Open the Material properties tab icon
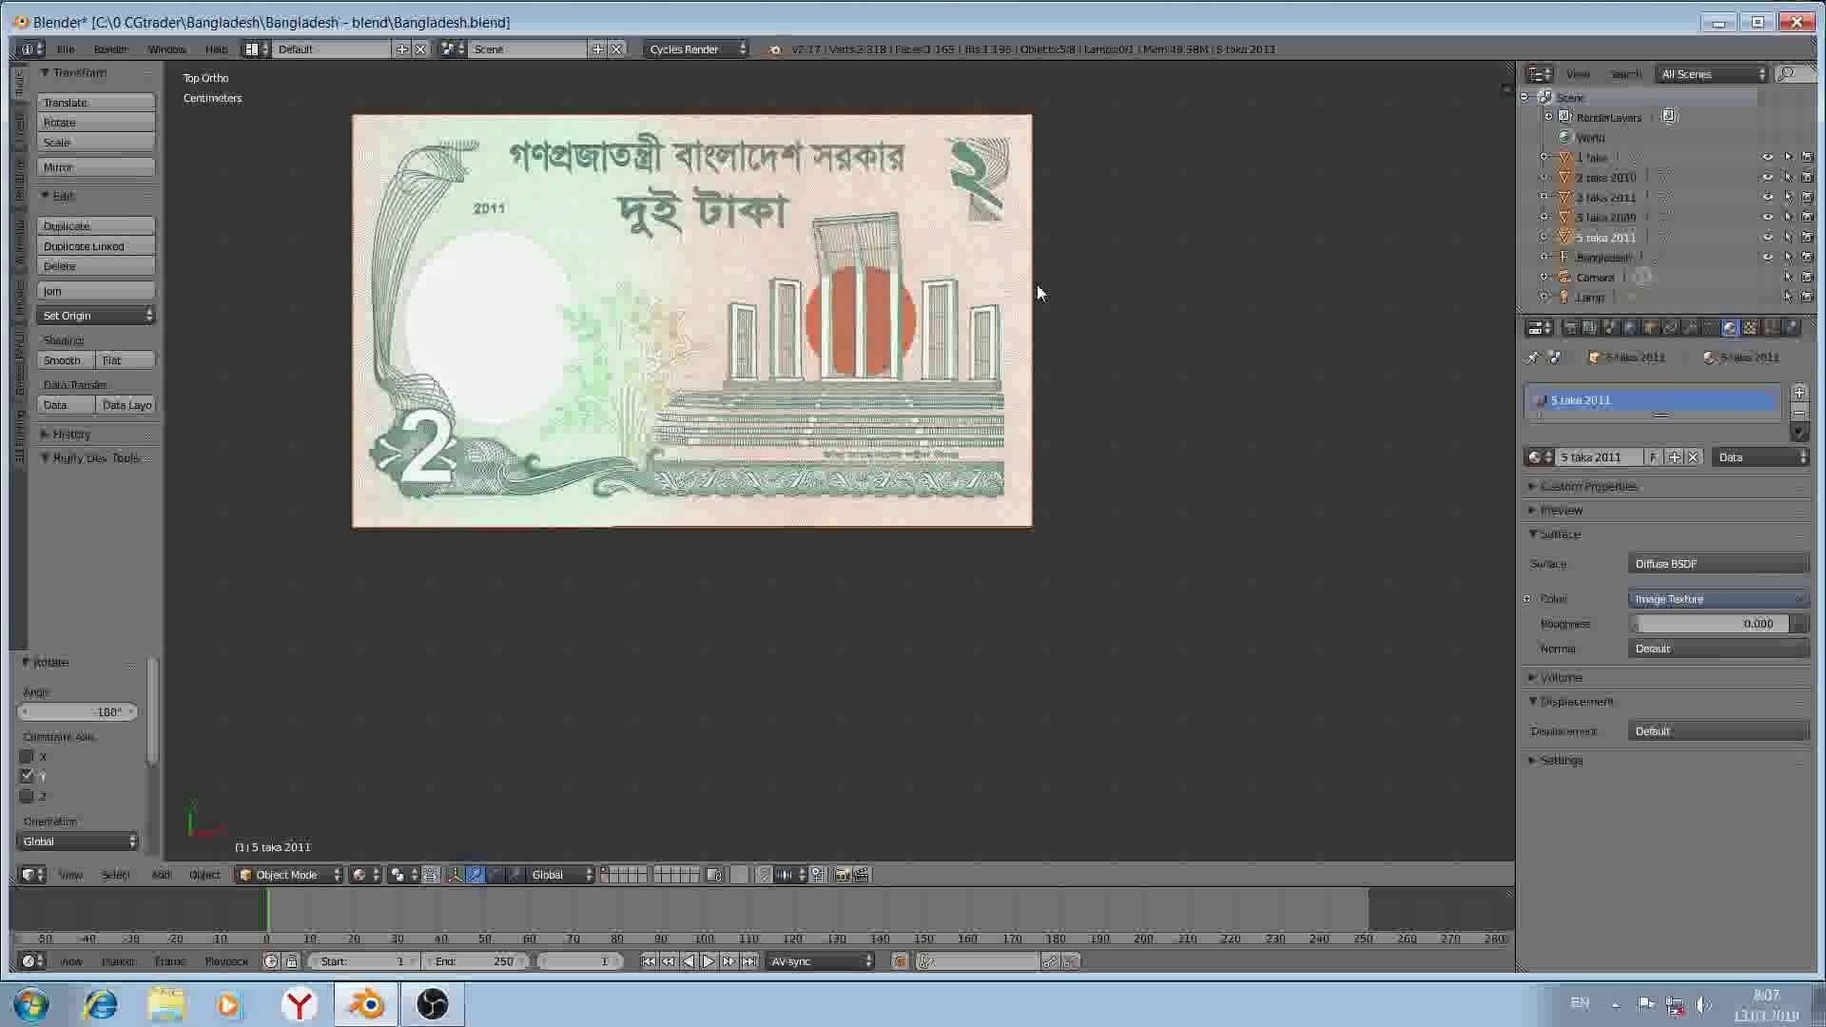Screen dimensions: 1826x1027 click(1730, 328)
